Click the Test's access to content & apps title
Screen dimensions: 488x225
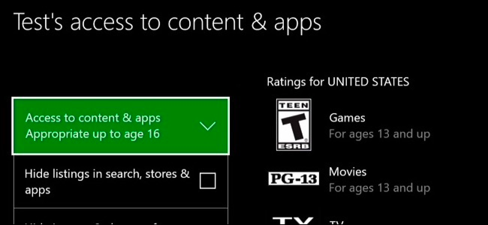coord(167,22)
